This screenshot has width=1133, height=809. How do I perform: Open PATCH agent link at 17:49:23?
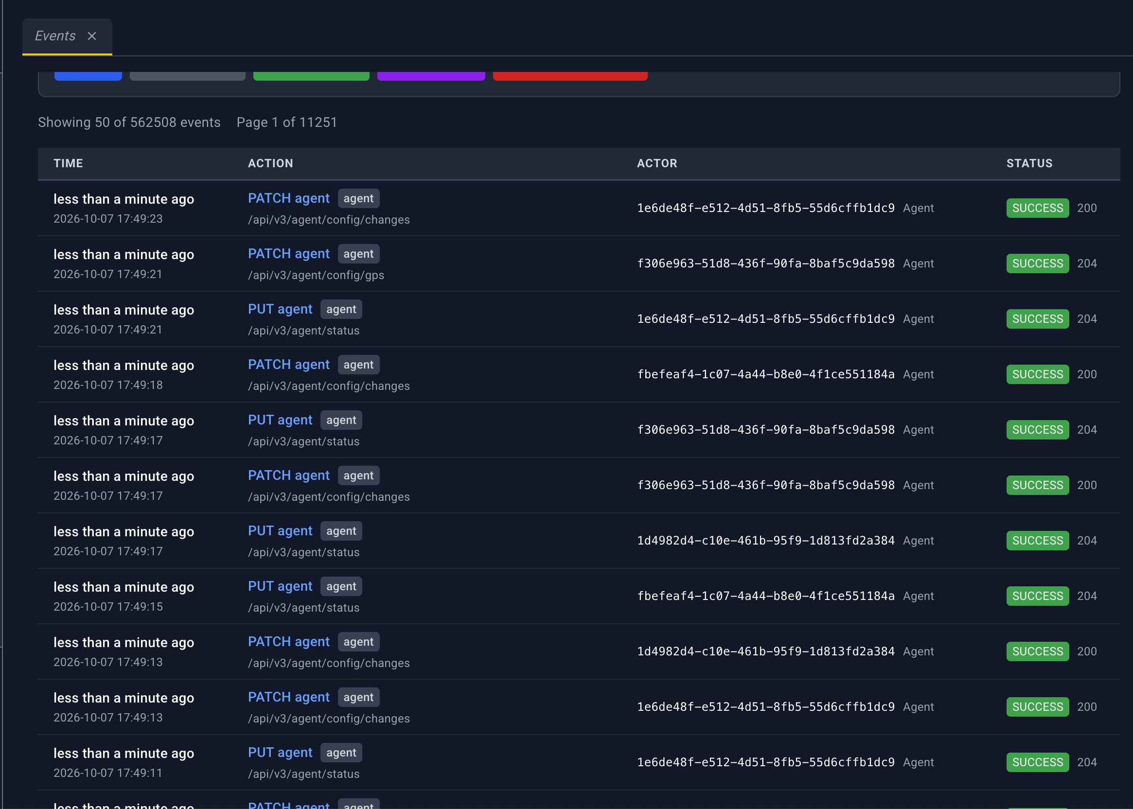288,198
